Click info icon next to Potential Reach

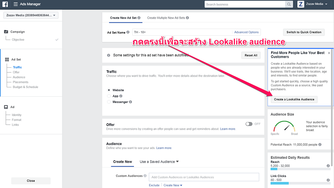click(320, 145)
